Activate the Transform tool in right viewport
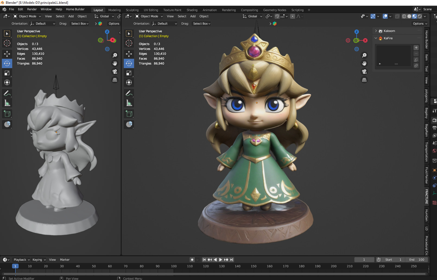Viewport: 437px width, 280px height. pos(129,82)
